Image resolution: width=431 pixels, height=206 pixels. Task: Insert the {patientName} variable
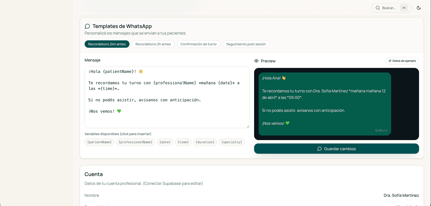pyautogui.click(x=99, y=142)
